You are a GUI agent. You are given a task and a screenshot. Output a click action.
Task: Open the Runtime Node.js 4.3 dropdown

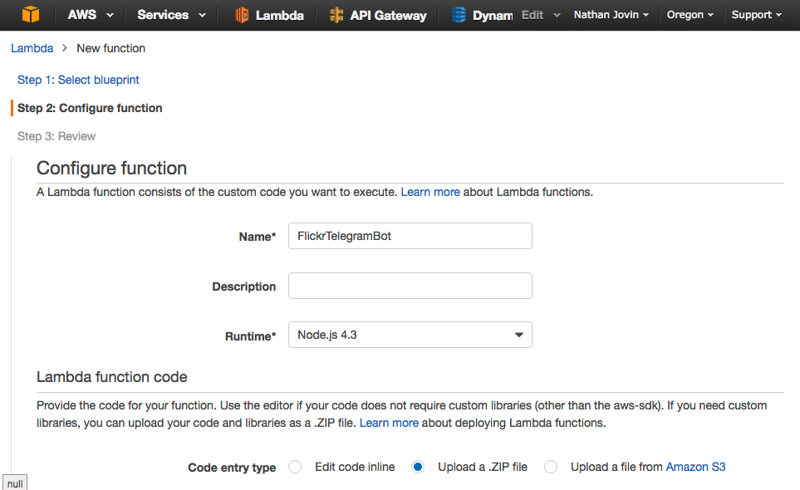[410, 335]
